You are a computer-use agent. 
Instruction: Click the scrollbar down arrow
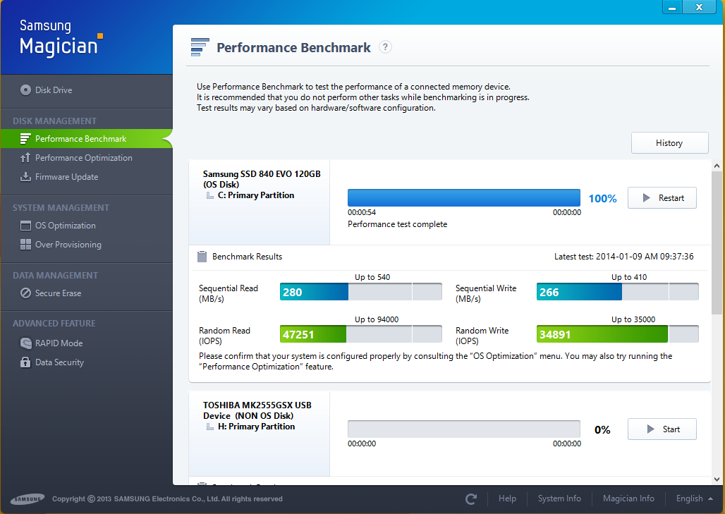[x=717, y=479]
